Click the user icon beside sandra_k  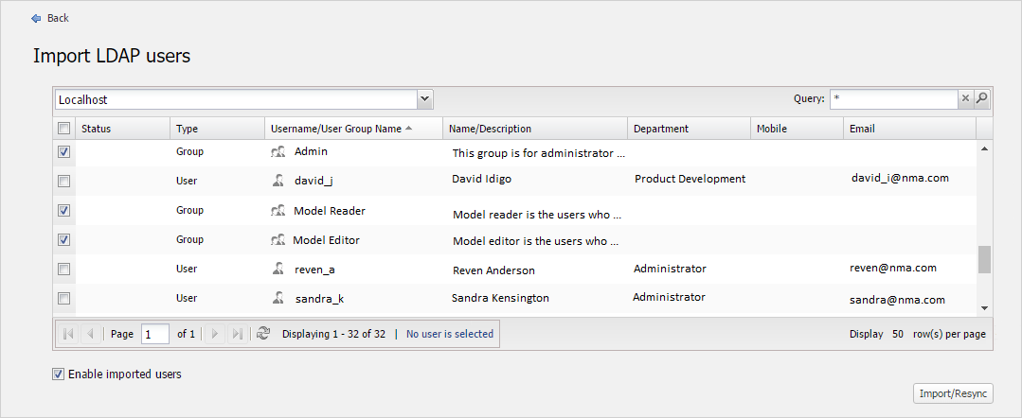(x=278, y=298)
